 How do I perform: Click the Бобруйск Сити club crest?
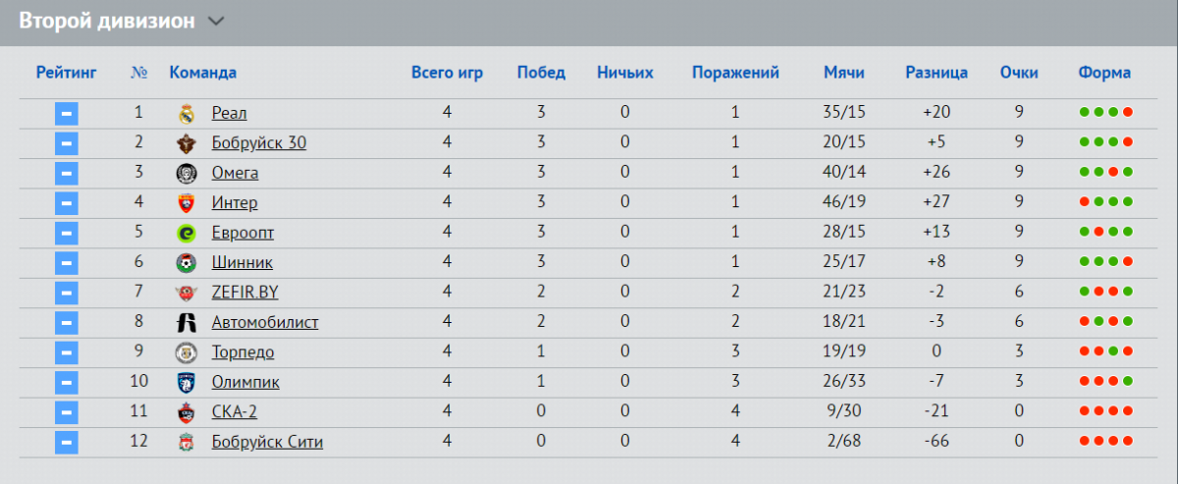pos(187,443)
